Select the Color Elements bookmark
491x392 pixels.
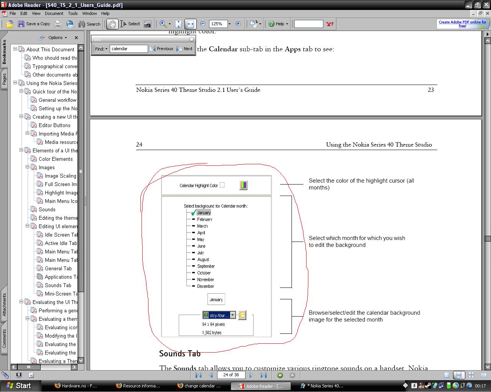point(55,159)
